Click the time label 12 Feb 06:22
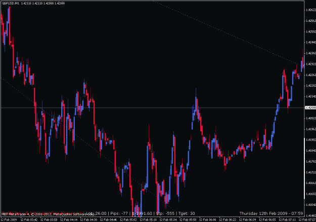 (x=228, y=220)
